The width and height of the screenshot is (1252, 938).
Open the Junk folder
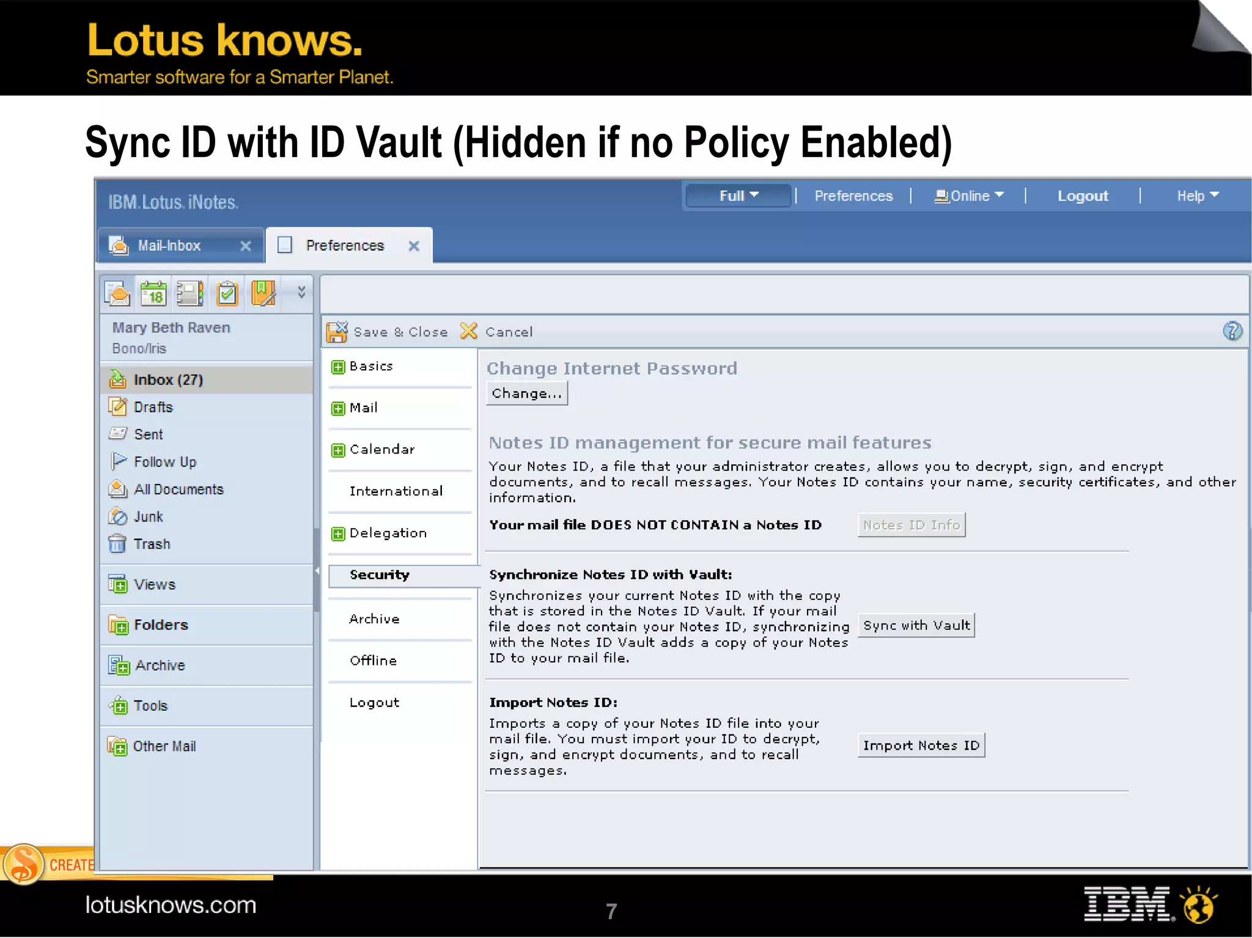149,517
